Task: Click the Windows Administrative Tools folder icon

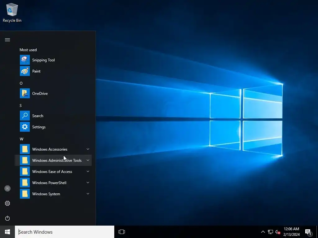Action: point(25,160)
